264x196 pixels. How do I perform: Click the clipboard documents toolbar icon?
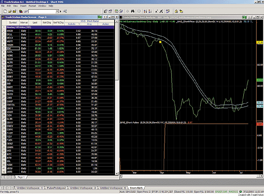[x=105, y=11]
